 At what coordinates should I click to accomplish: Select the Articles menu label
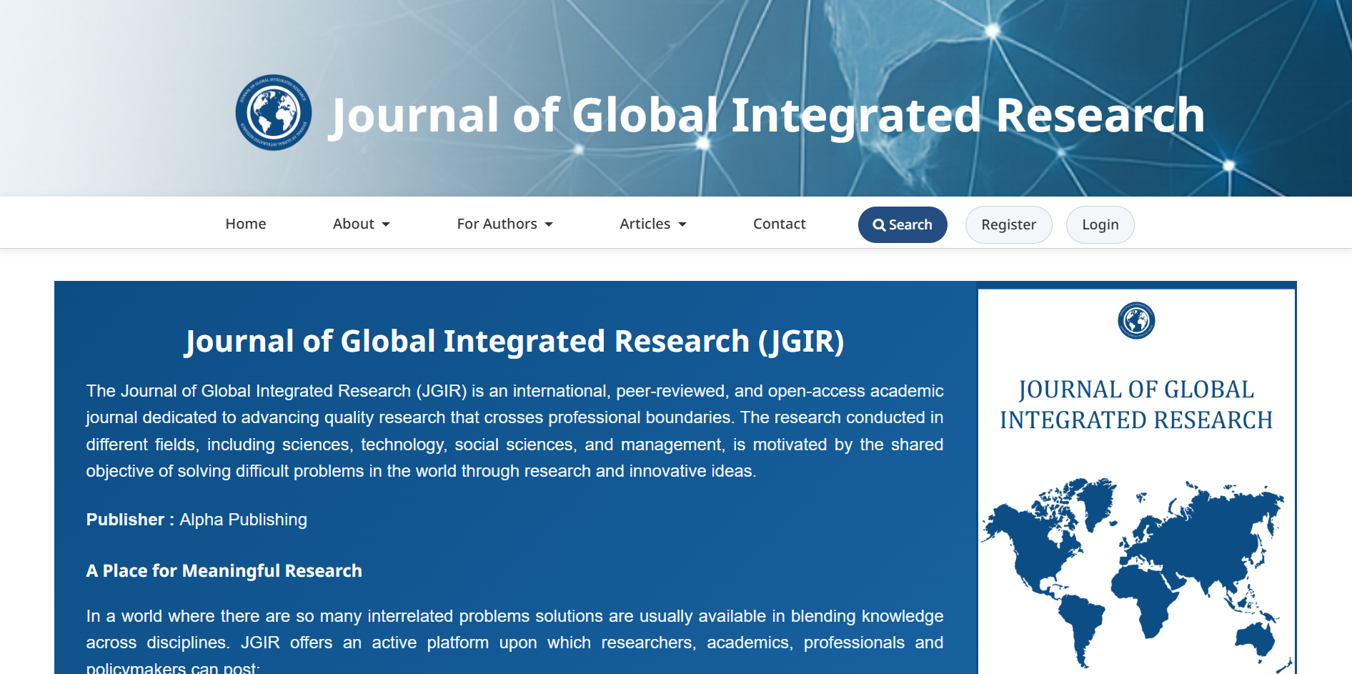click(645, 224)
